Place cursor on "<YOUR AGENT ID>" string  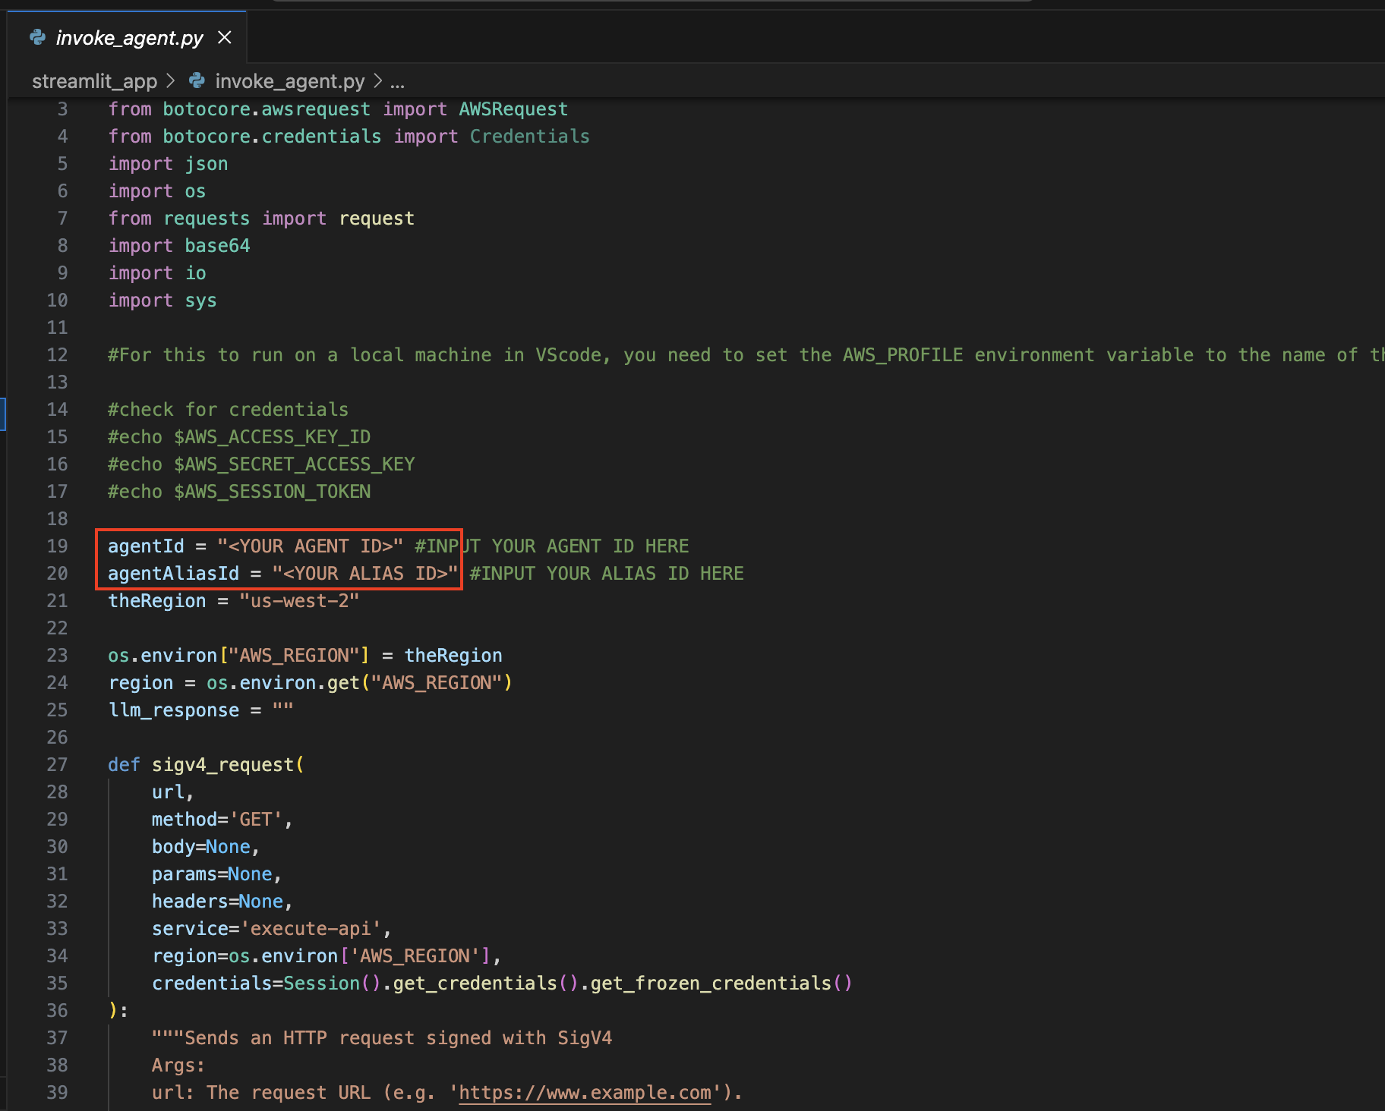310,546
